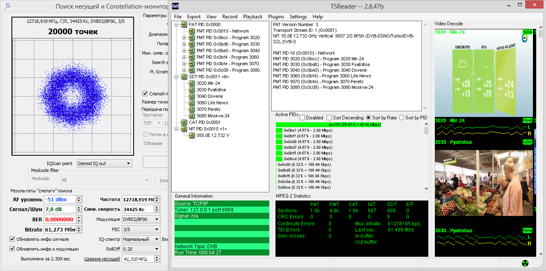Screen dimensions: 546x271
Task: Select the Sort by PID radio button
Action: [401, 118]
